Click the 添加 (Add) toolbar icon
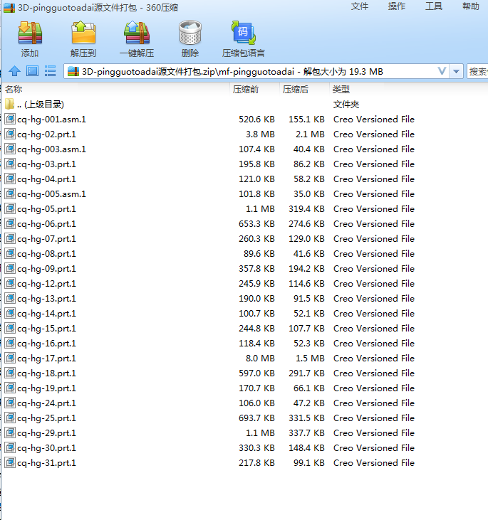488x520 pixels. click(x=30, y=33)
